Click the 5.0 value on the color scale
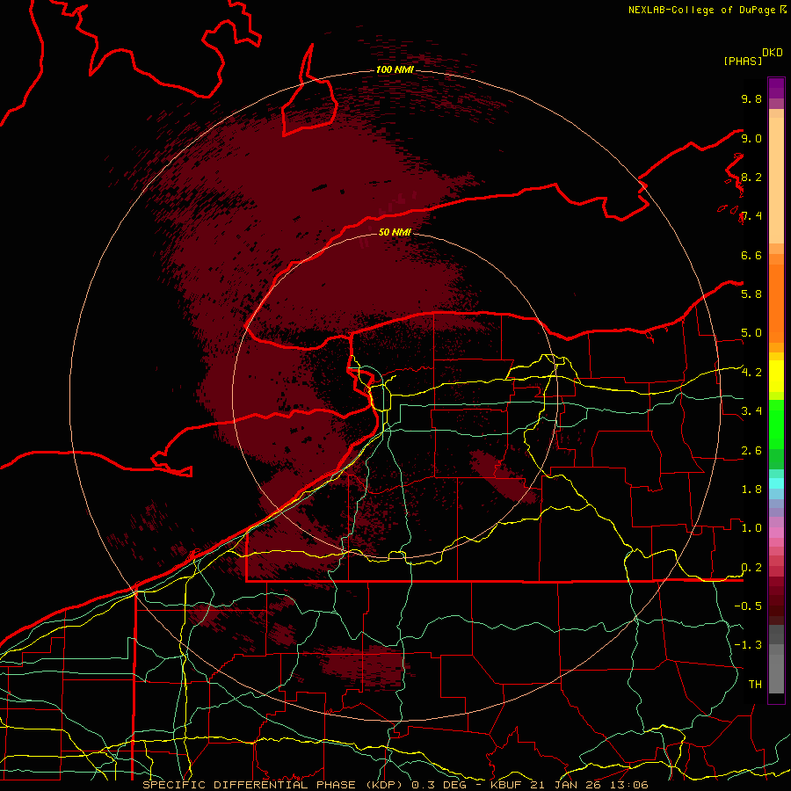This screenshot has height=791, width=791. click(x=751, y=333)
